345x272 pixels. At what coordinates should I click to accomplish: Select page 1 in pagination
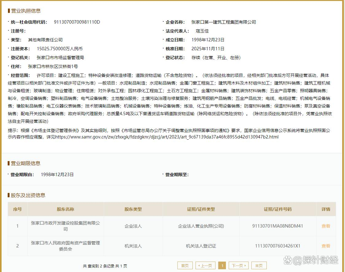223,266
